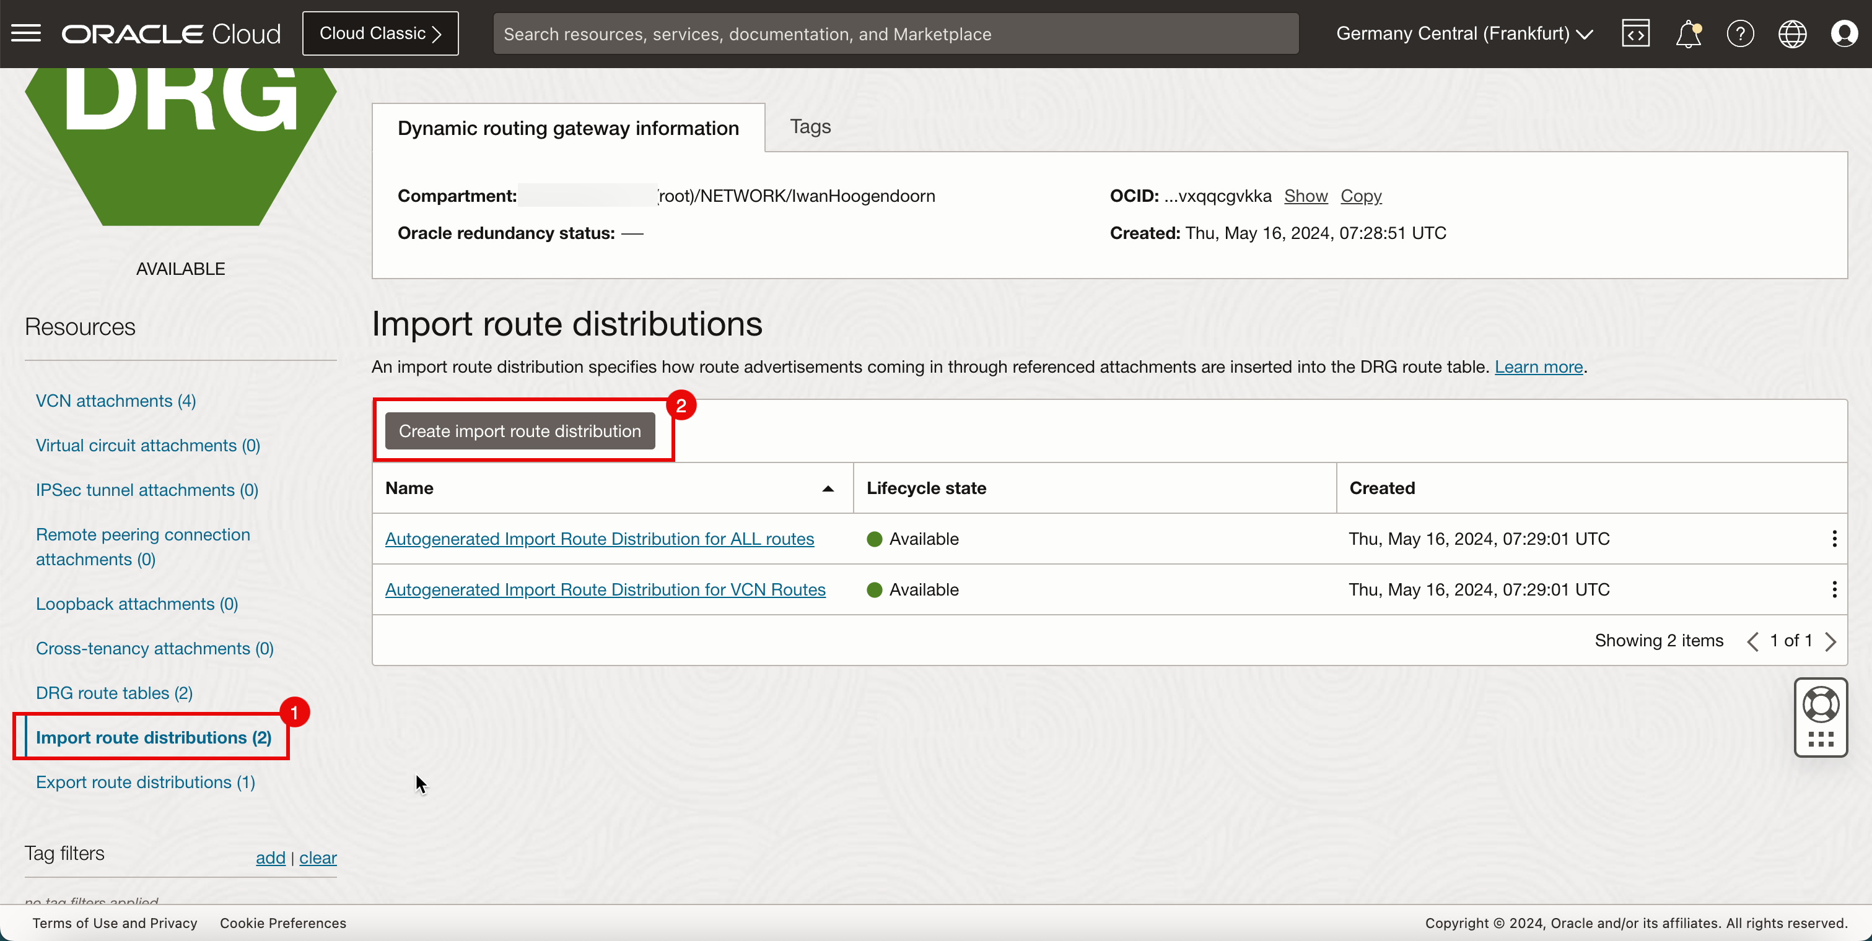Click the support lifebuoy icon bottom right
Image resolution: width=1872 pixels, height=941 pixels.
pos(1821,705)
